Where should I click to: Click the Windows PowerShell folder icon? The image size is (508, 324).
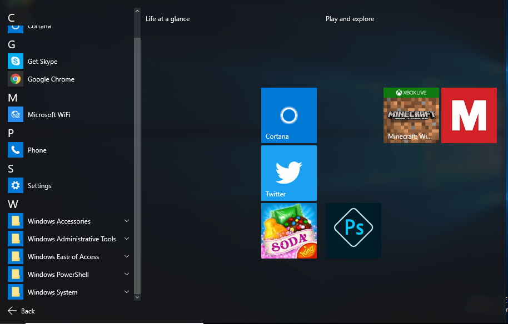point(16,274)
